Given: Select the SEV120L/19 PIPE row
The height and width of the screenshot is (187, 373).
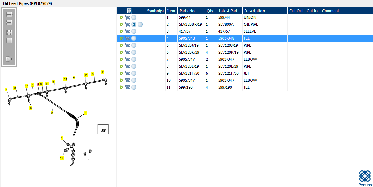Looking at the screenshot, I should (x=245, y=66).
